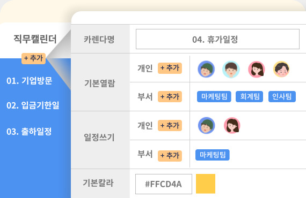Click green-hat avatar in 기본열람 개인 row
Viewport: 306px width, 198px height.
point(206,69)
